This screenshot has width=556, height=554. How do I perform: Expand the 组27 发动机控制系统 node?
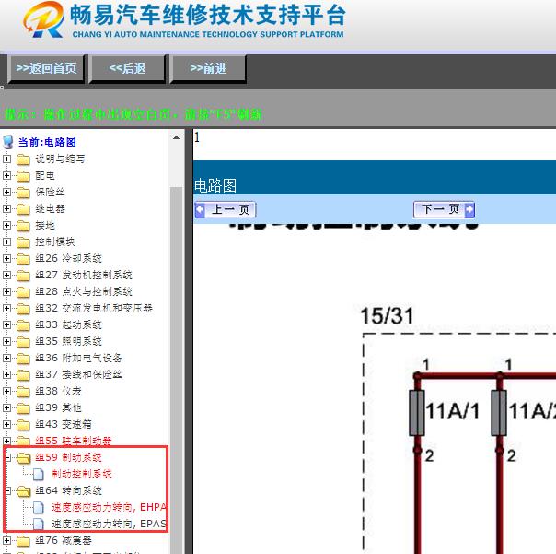[x=6, y=275]
